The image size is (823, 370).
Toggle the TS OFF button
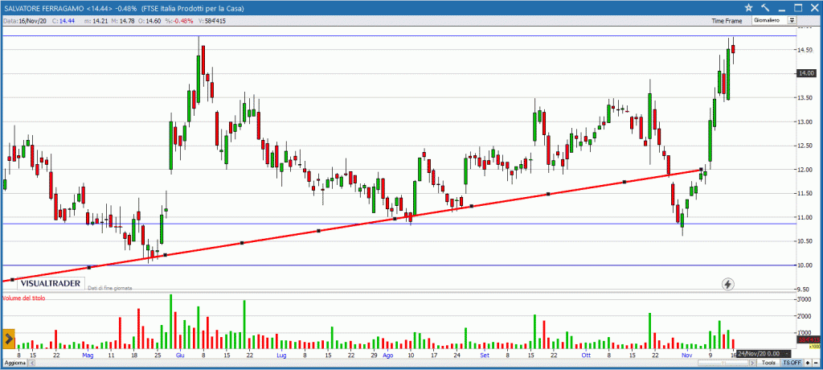[x=792, y=363]
